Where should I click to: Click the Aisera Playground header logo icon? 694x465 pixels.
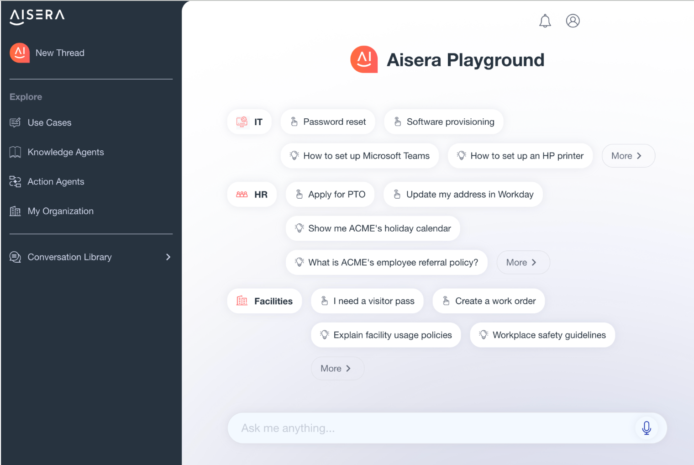click(364, 59)
